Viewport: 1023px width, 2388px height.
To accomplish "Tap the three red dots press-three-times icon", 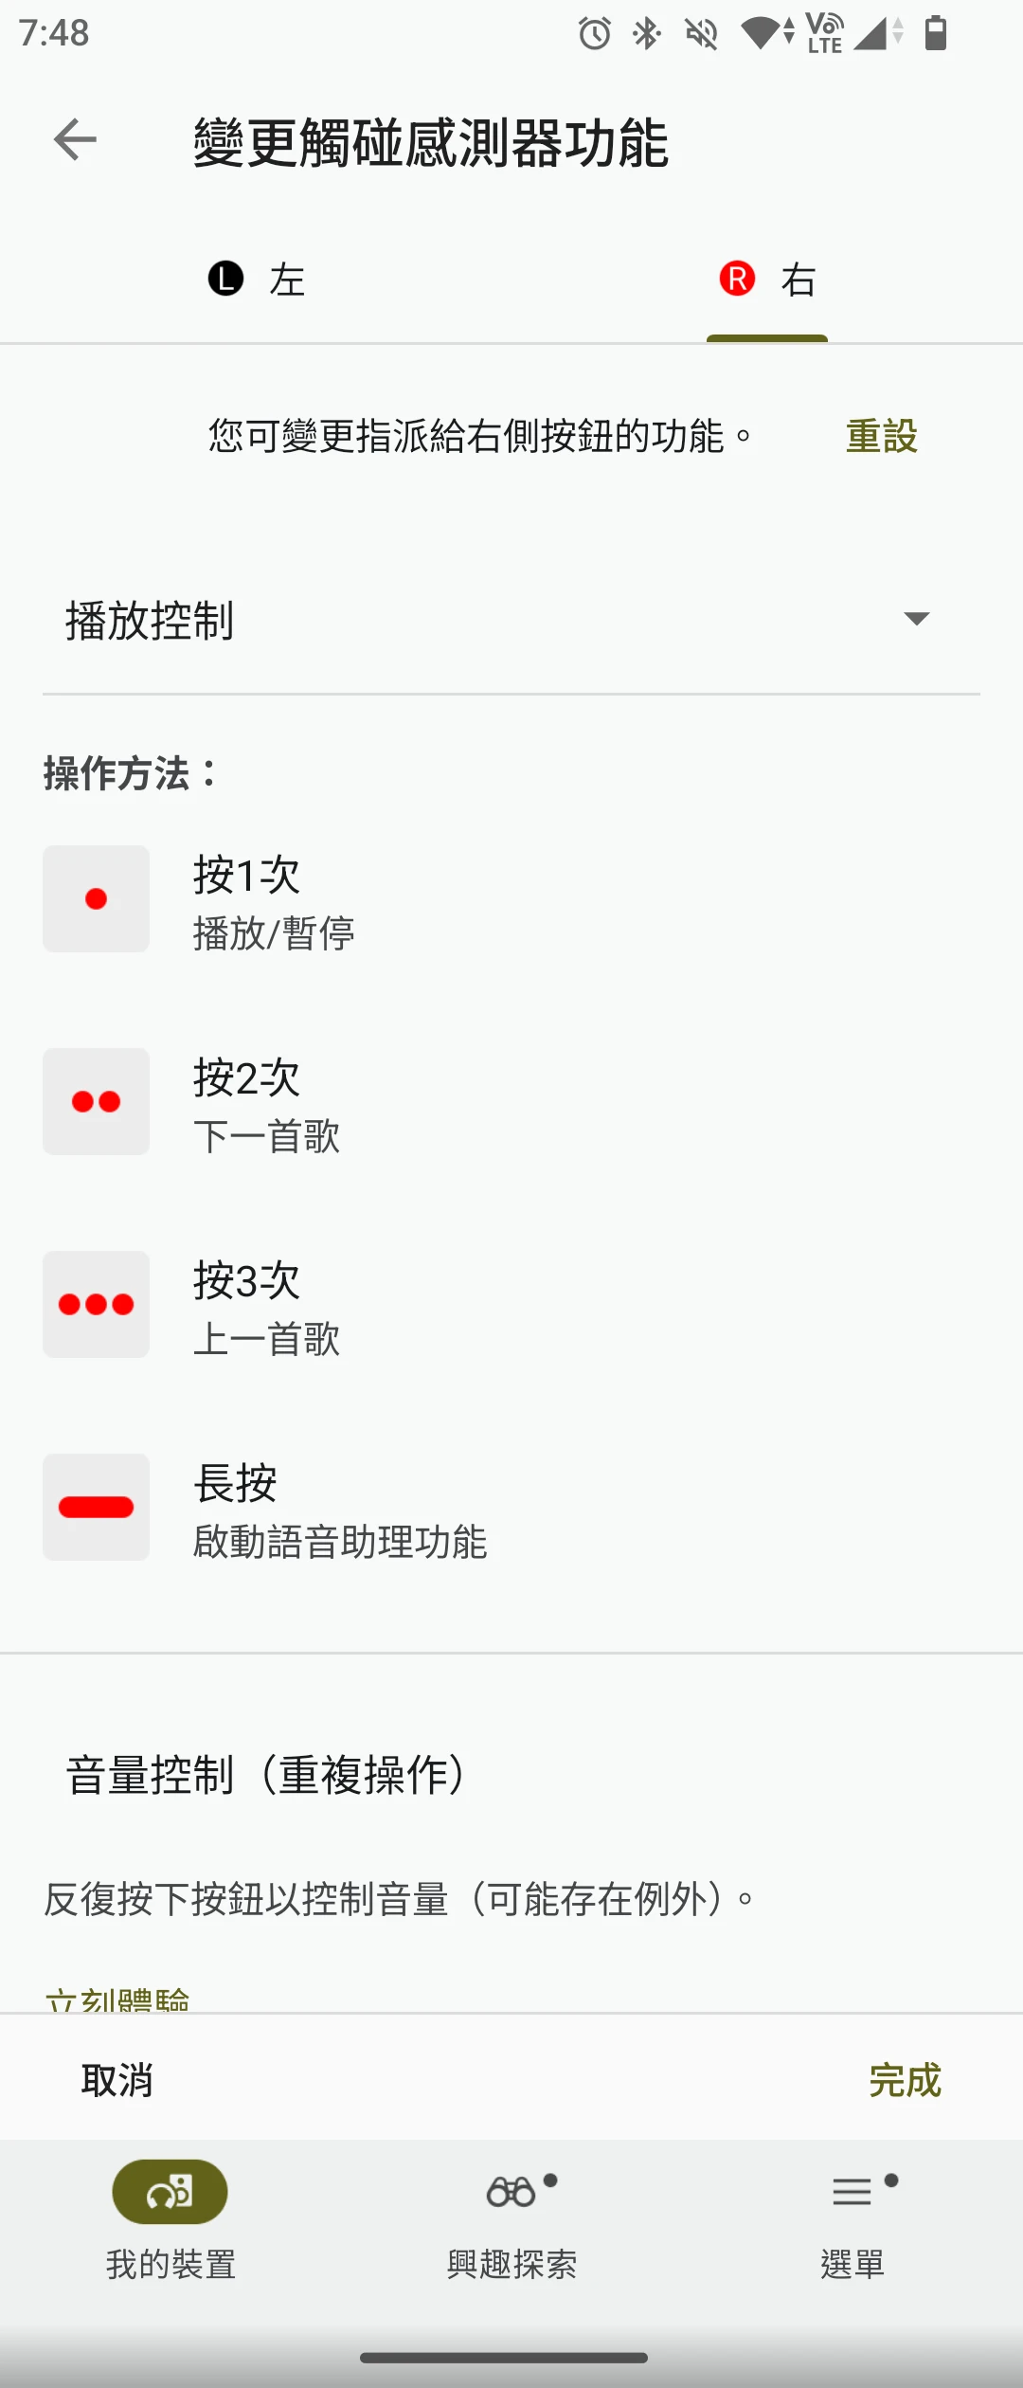I will click(x=96, y=1304).
